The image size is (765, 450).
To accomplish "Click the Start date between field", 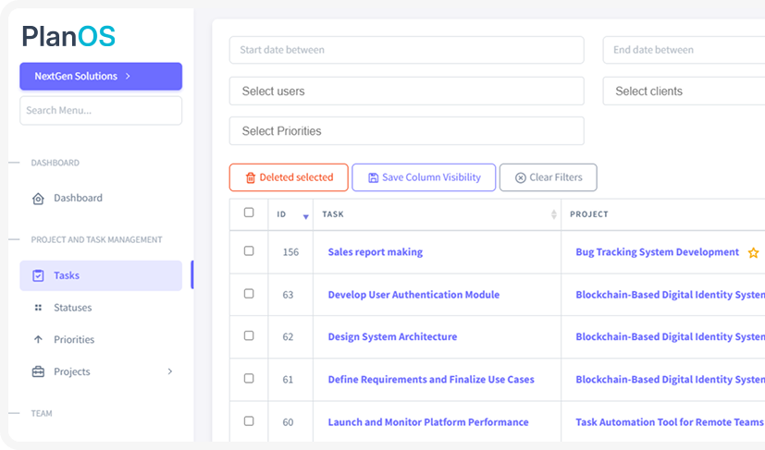I will pos(406,50).
